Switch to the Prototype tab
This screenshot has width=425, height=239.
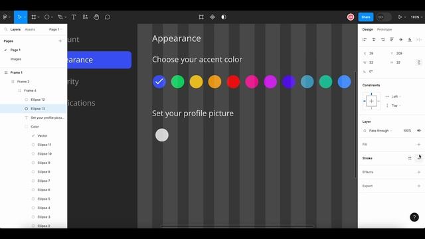click(384, 29)
